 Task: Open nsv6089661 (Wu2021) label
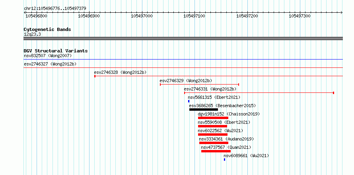click(x=246, y=156)
